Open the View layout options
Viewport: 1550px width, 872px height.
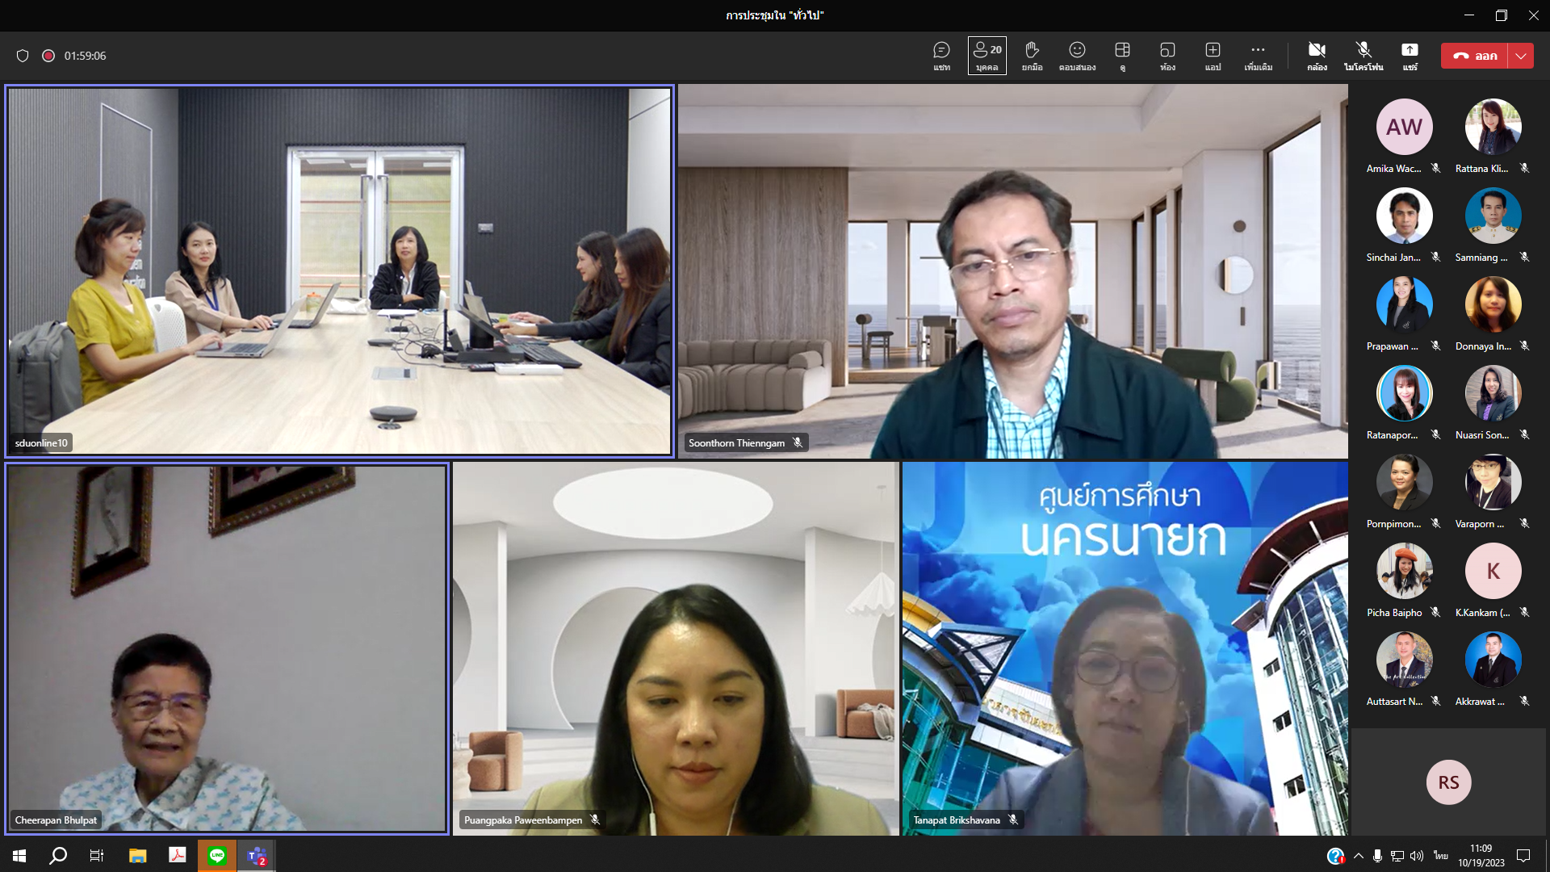coord(1122,56)
